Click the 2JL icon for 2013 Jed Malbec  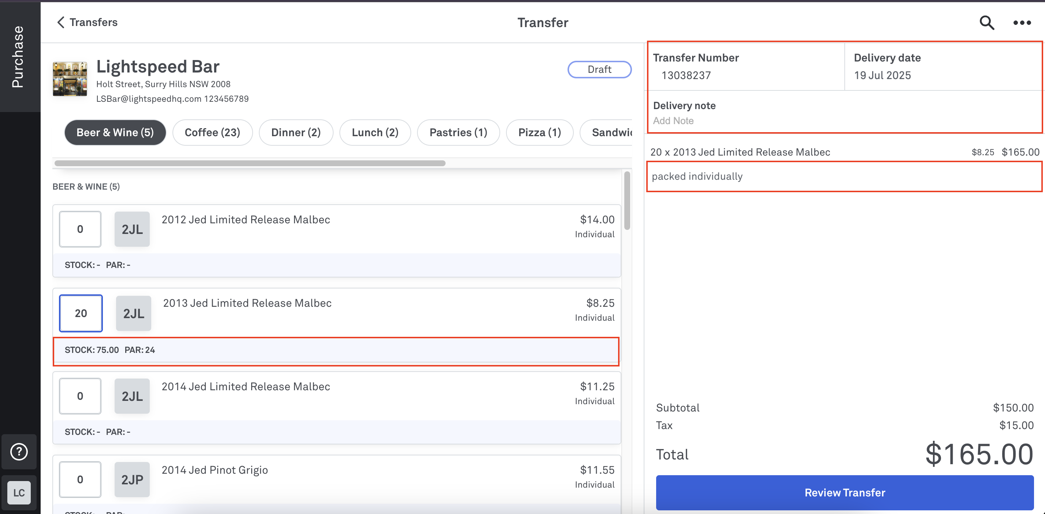(134, 313)
